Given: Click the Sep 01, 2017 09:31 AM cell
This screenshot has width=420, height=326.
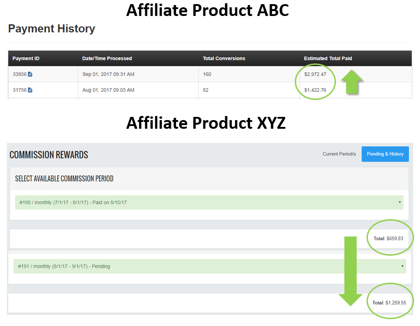Looking at the screenshot, I should pos(108,74).
